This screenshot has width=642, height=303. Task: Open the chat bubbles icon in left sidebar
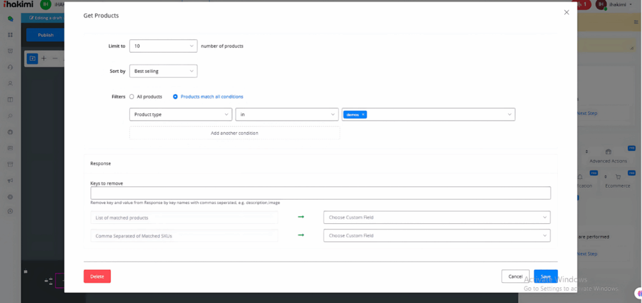pos(10,19)
